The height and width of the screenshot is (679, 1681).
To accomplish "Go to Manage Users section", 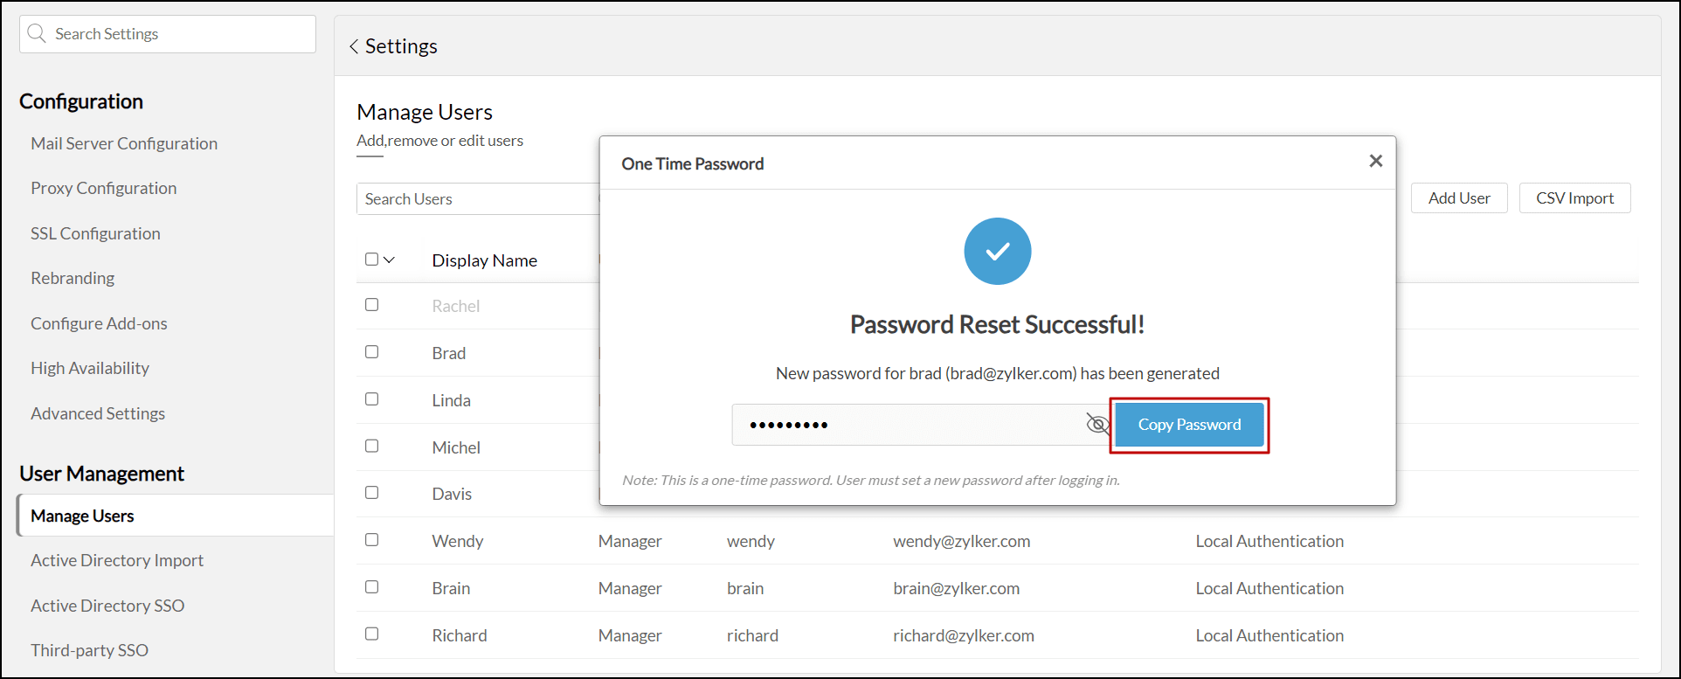I will coord(82,516).
